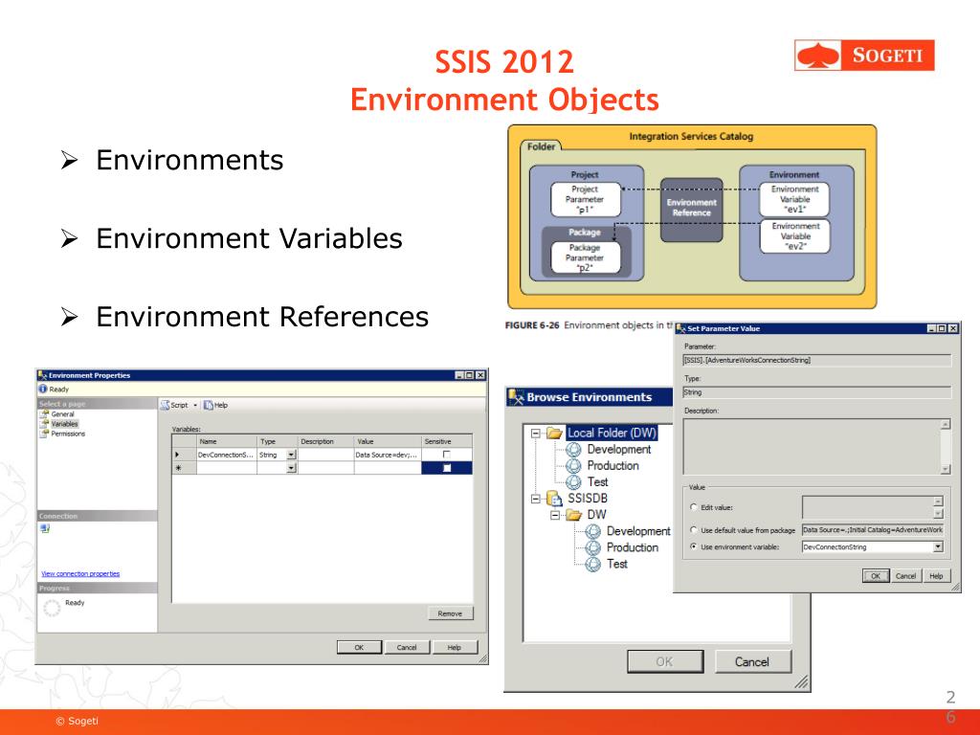Viewport: 980px width, 735px height.
Task: Click the Help toolbar icon in Environment Properties
Action: coord(209,405)
